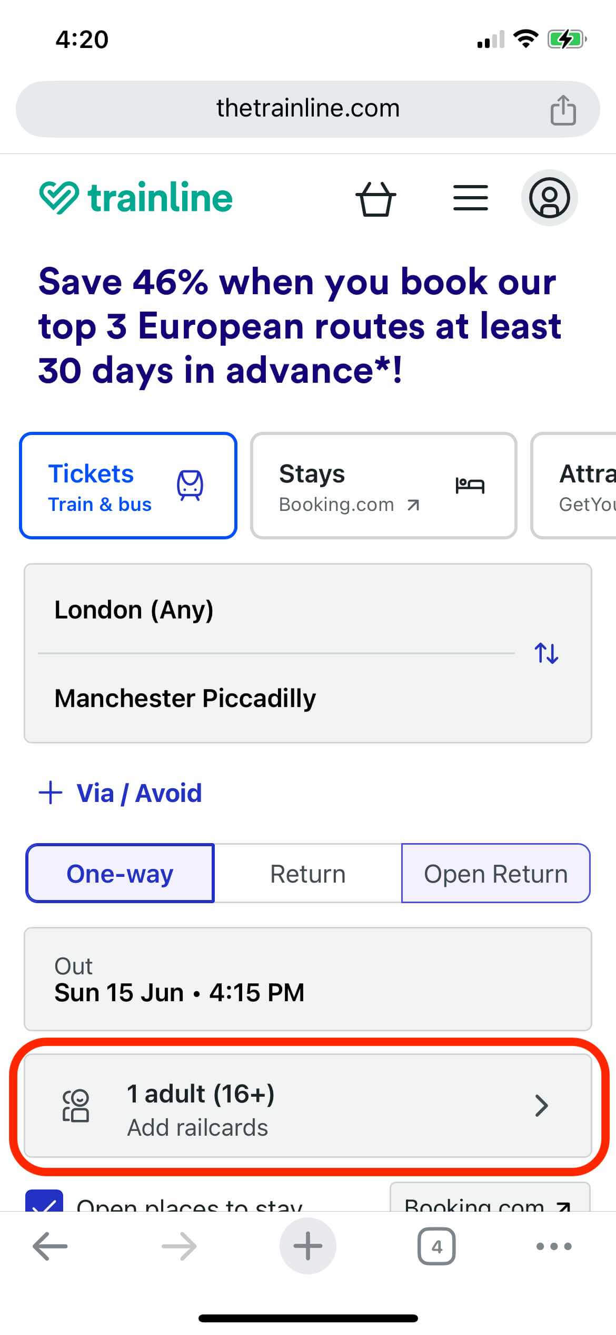Select the One-way journey option
616x1335 pixels.
120,874
